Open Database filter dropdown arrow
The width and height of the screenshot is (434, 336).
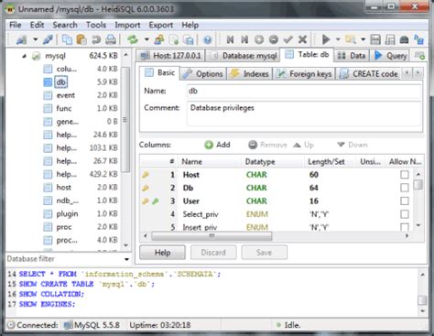pos(126,259)
